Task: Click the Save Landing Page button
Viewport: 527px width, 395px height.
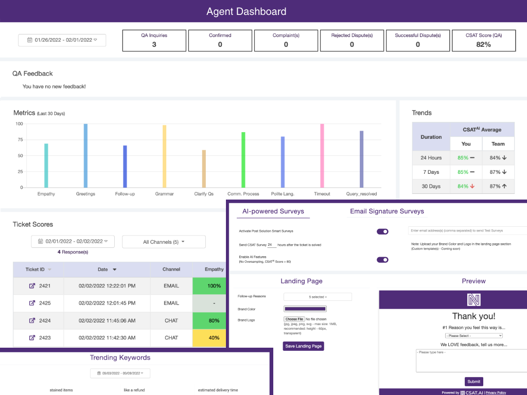Action: coord(304,346)
